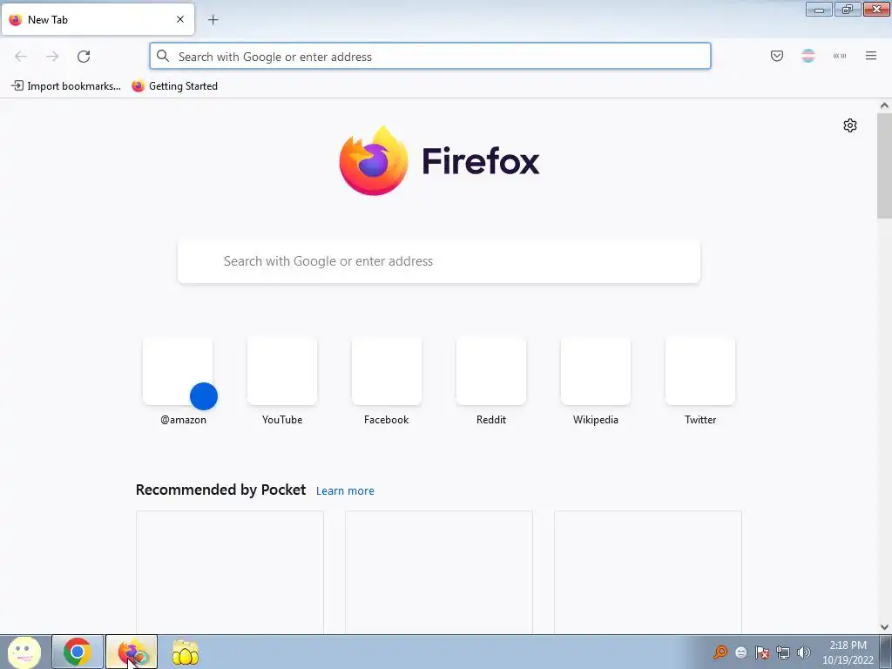Screen dimensions: 892x669
Task: Open the third Pocket recommendation card
Action: (x=648, y=571)
